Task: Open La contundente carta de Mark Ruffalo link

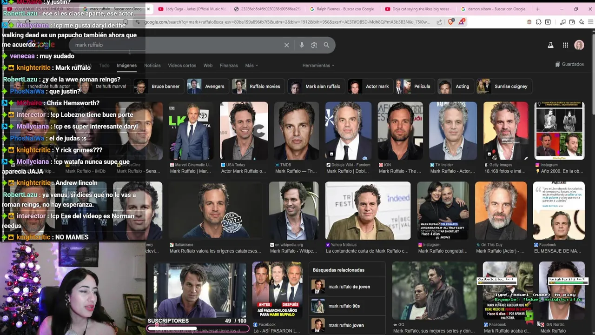Action: [367, 251]
